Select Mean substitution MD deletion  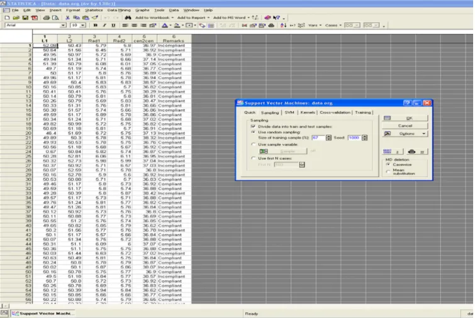388,172
